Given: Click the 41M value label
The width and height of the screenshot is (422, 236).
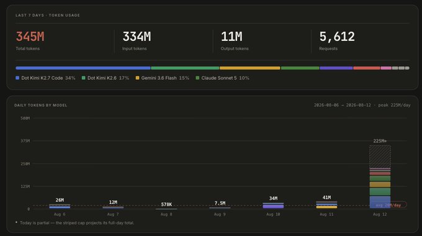Looking at the screenshot, I should tap(326, 198).
